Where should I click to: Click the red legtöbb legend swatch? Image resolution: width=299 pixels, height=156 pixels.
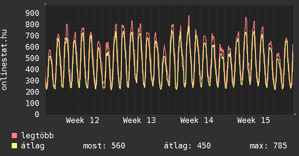coord(15,136)
